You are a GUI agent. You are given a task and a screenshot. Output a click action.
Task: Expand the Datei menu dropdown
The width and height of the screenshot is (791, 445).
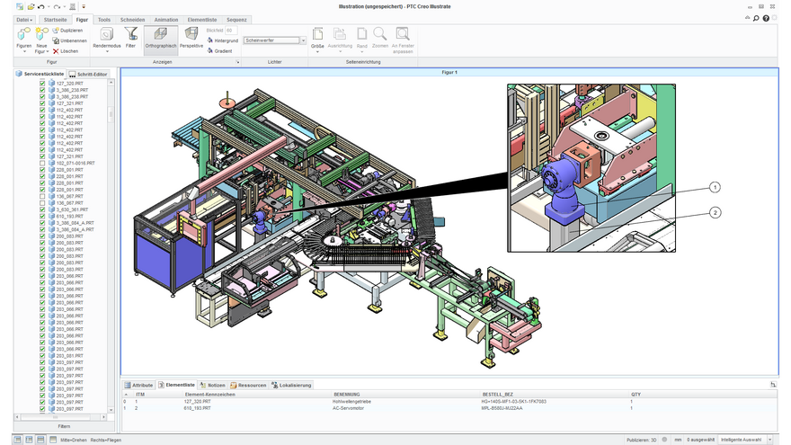coord(24,20)
